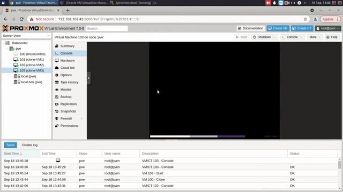Click the Summary book icon
Viewport: 343px width, 192px height.
pyautogui.click(x=57, y=46)
